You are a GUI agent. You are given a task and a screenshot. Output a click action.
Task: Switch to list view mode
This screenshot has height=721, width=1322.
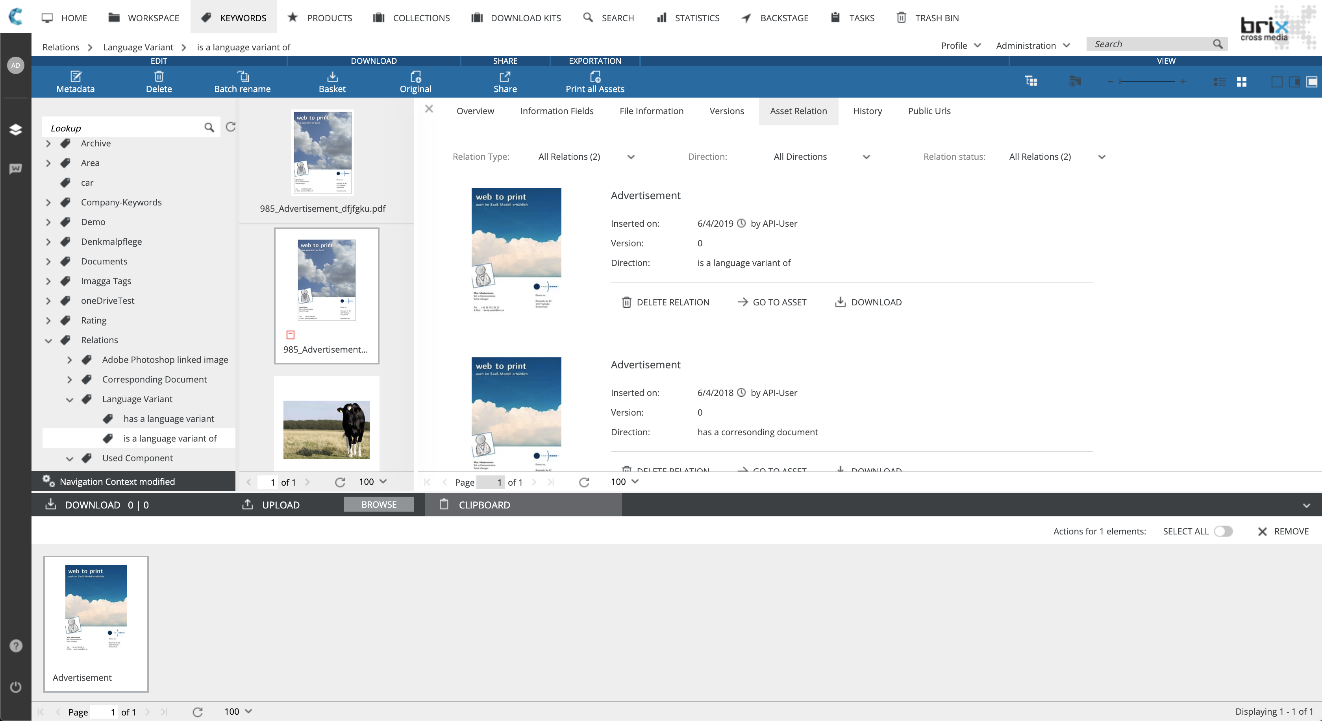[x=1220, y=82]
